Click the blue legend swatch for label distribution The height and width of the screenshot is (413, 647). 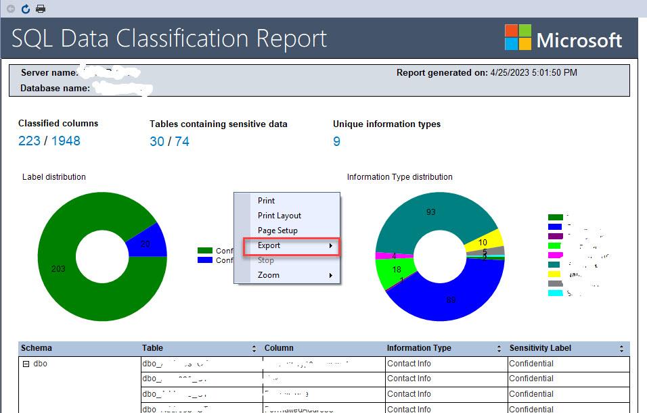click(204, 260)
